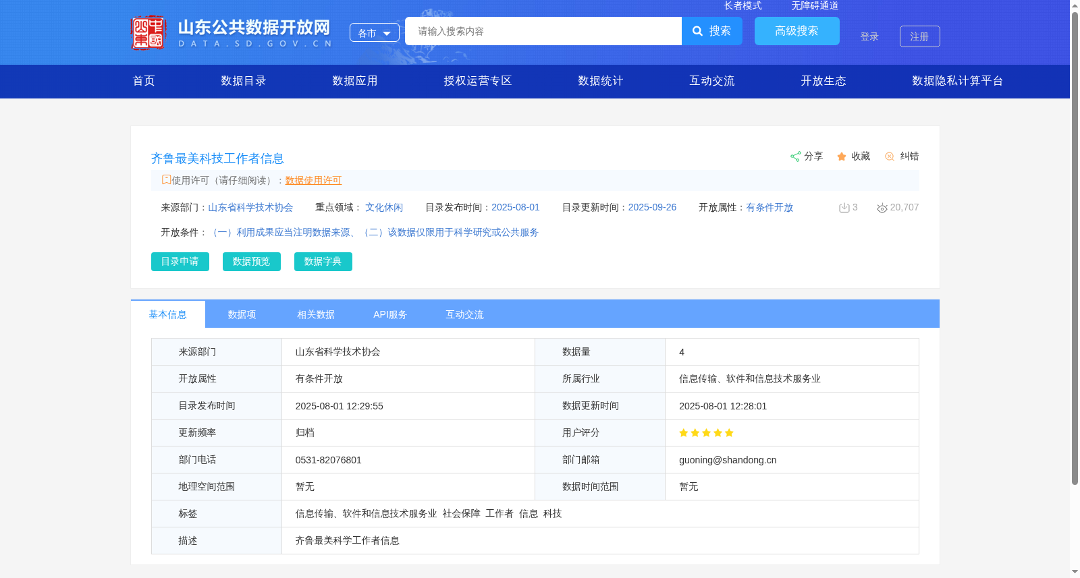Switch to the API服务 tab

click(391, 314)
